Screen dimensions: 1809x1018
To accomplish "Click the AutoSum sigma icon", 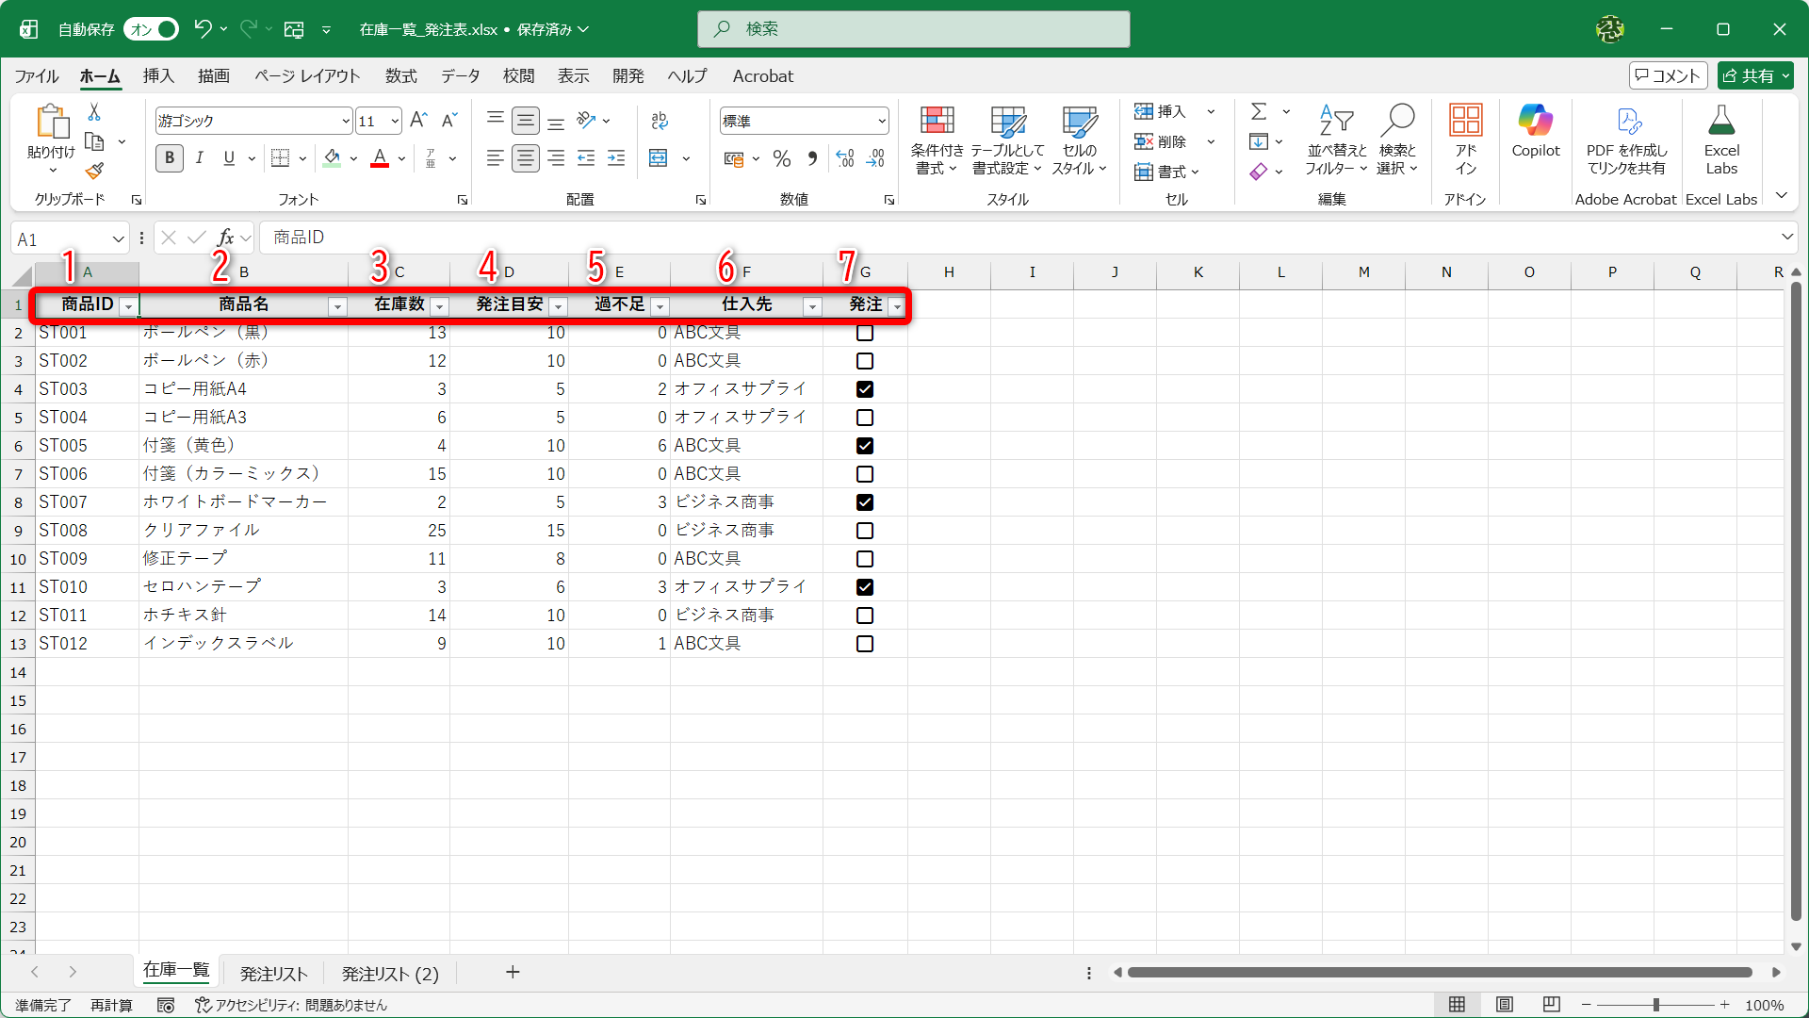I will point(1259,111).
